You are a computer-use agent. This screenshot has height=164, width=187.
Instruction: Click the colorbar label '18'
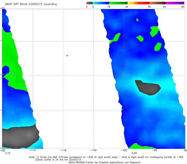[x=109, y=7]
